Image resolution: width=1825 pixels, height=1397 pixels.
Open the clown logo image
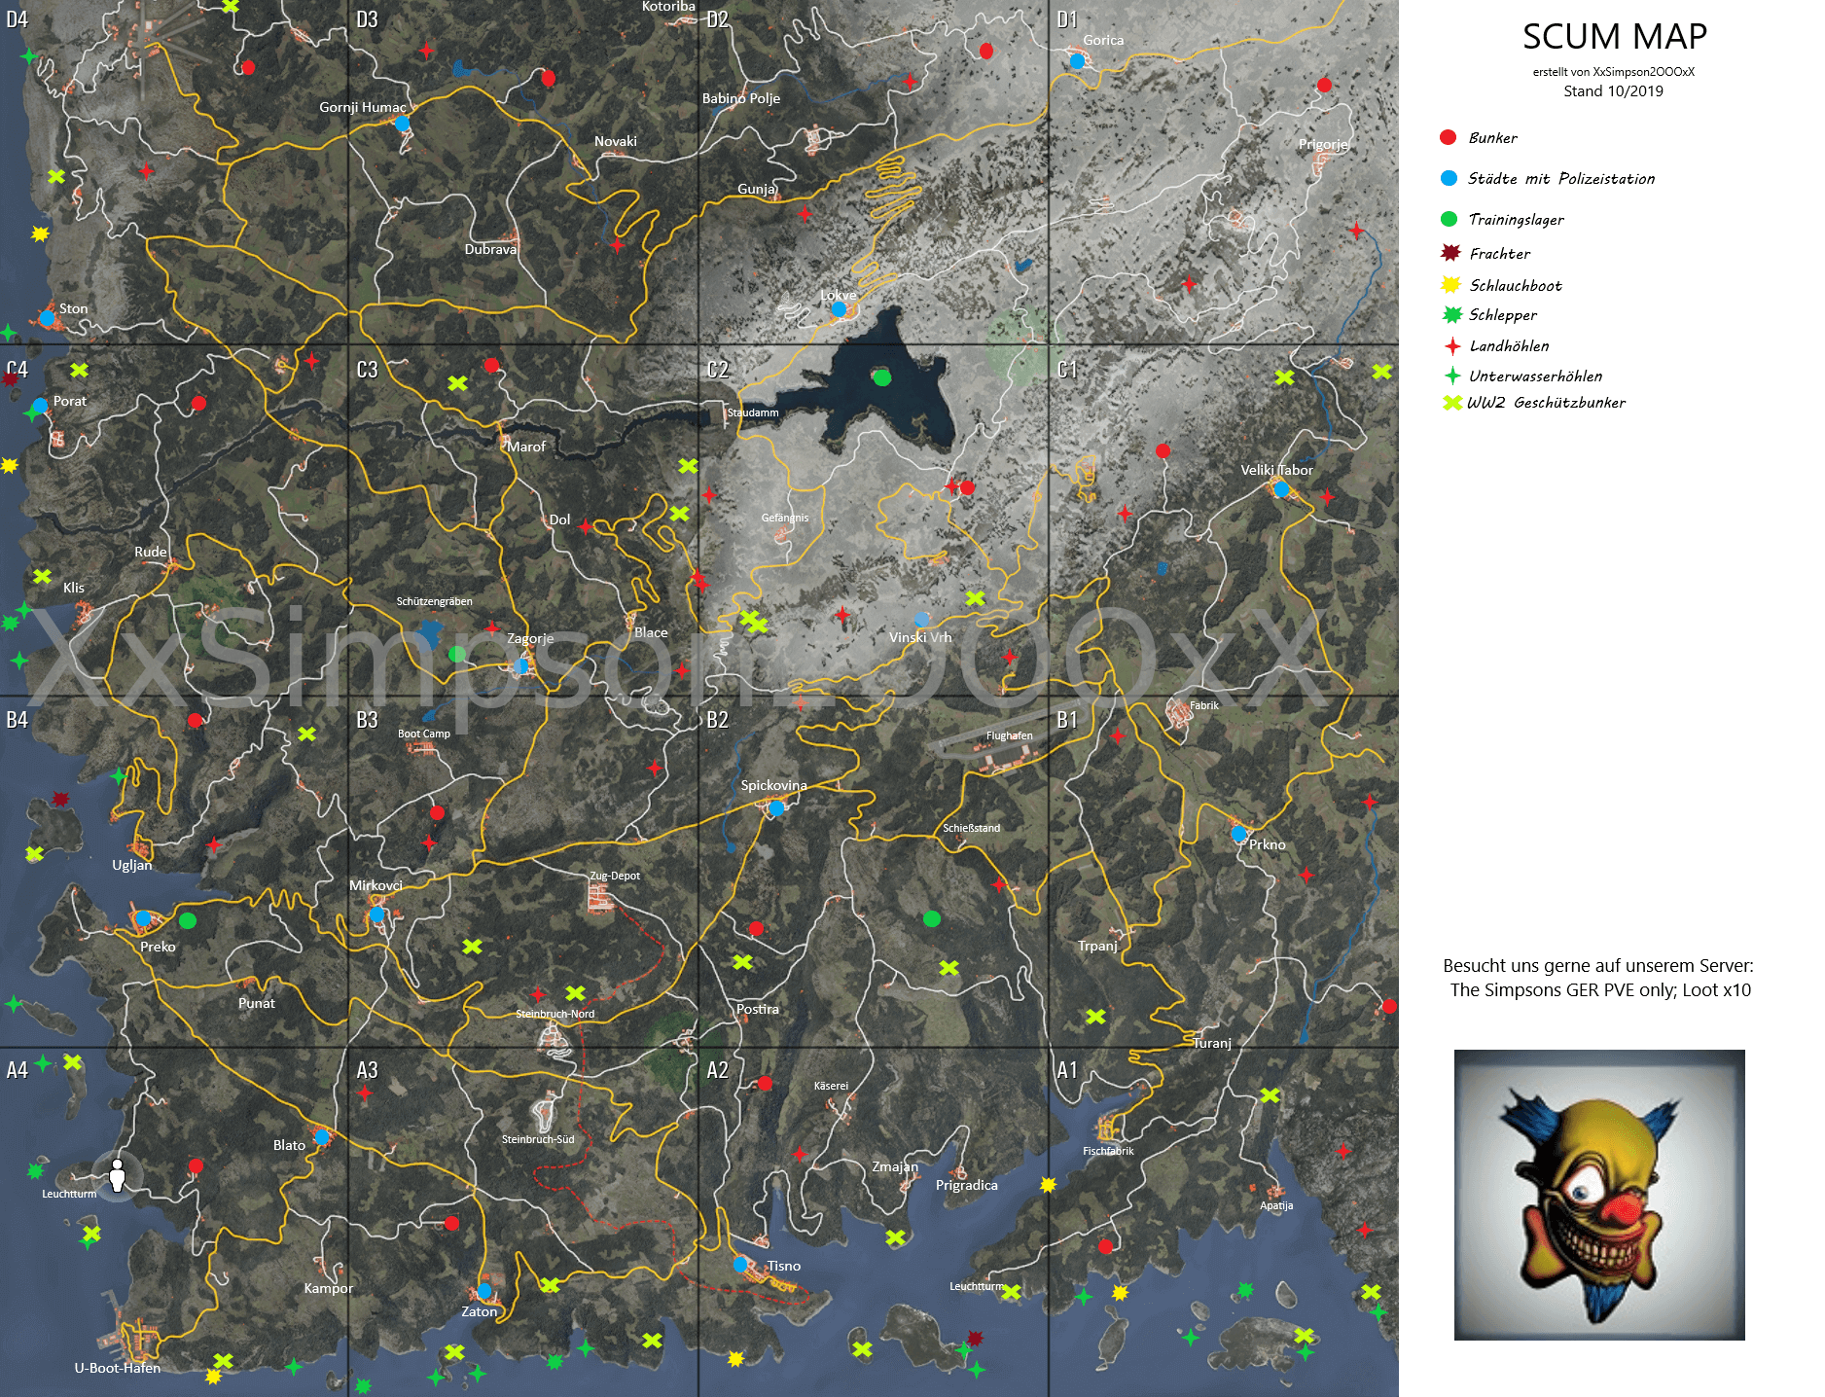(x=1598, y=1195)
